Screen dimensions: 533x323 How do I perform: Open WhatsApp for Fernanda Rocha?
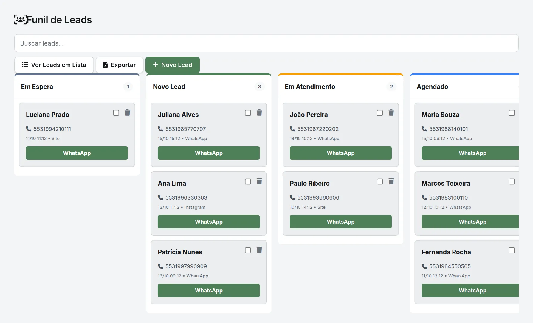(470, 290)
